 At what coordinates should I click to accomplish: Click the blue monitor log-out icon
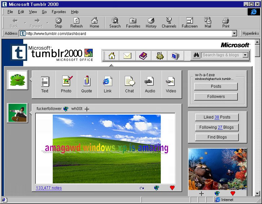coord(175,55)
